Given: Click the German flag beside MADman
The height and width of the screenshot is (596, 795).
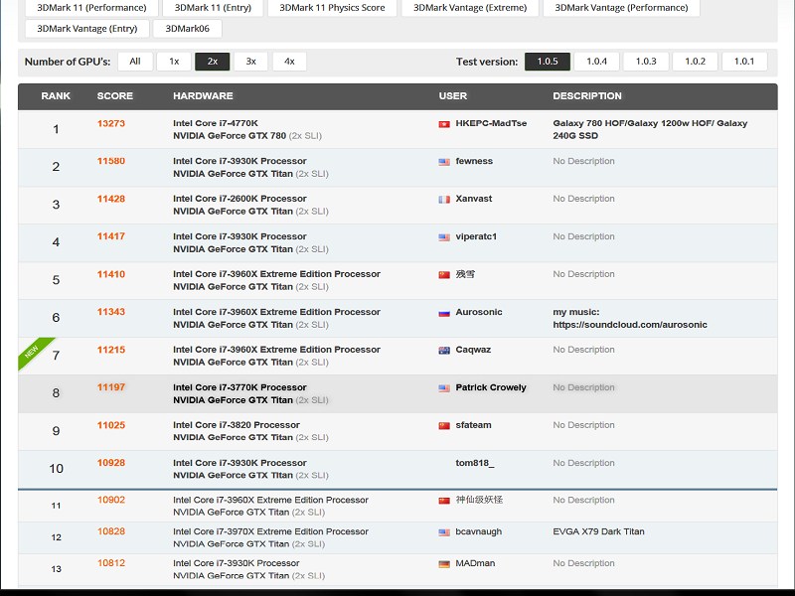Looking at the screenshot, I should tap(444, 564).
